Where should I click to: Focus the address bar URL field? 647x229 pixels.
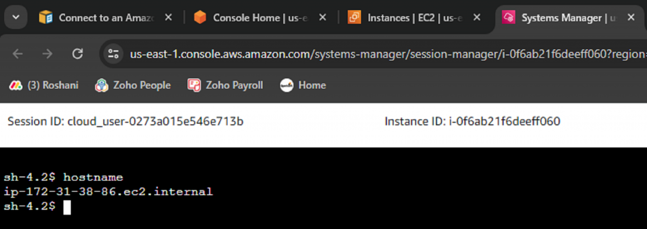(x=379, y=54)
